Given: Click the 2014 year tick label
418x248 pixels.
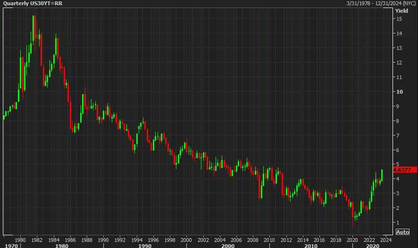Looking at the screenshot, I should pyautogui.click(x=303, y=240).
